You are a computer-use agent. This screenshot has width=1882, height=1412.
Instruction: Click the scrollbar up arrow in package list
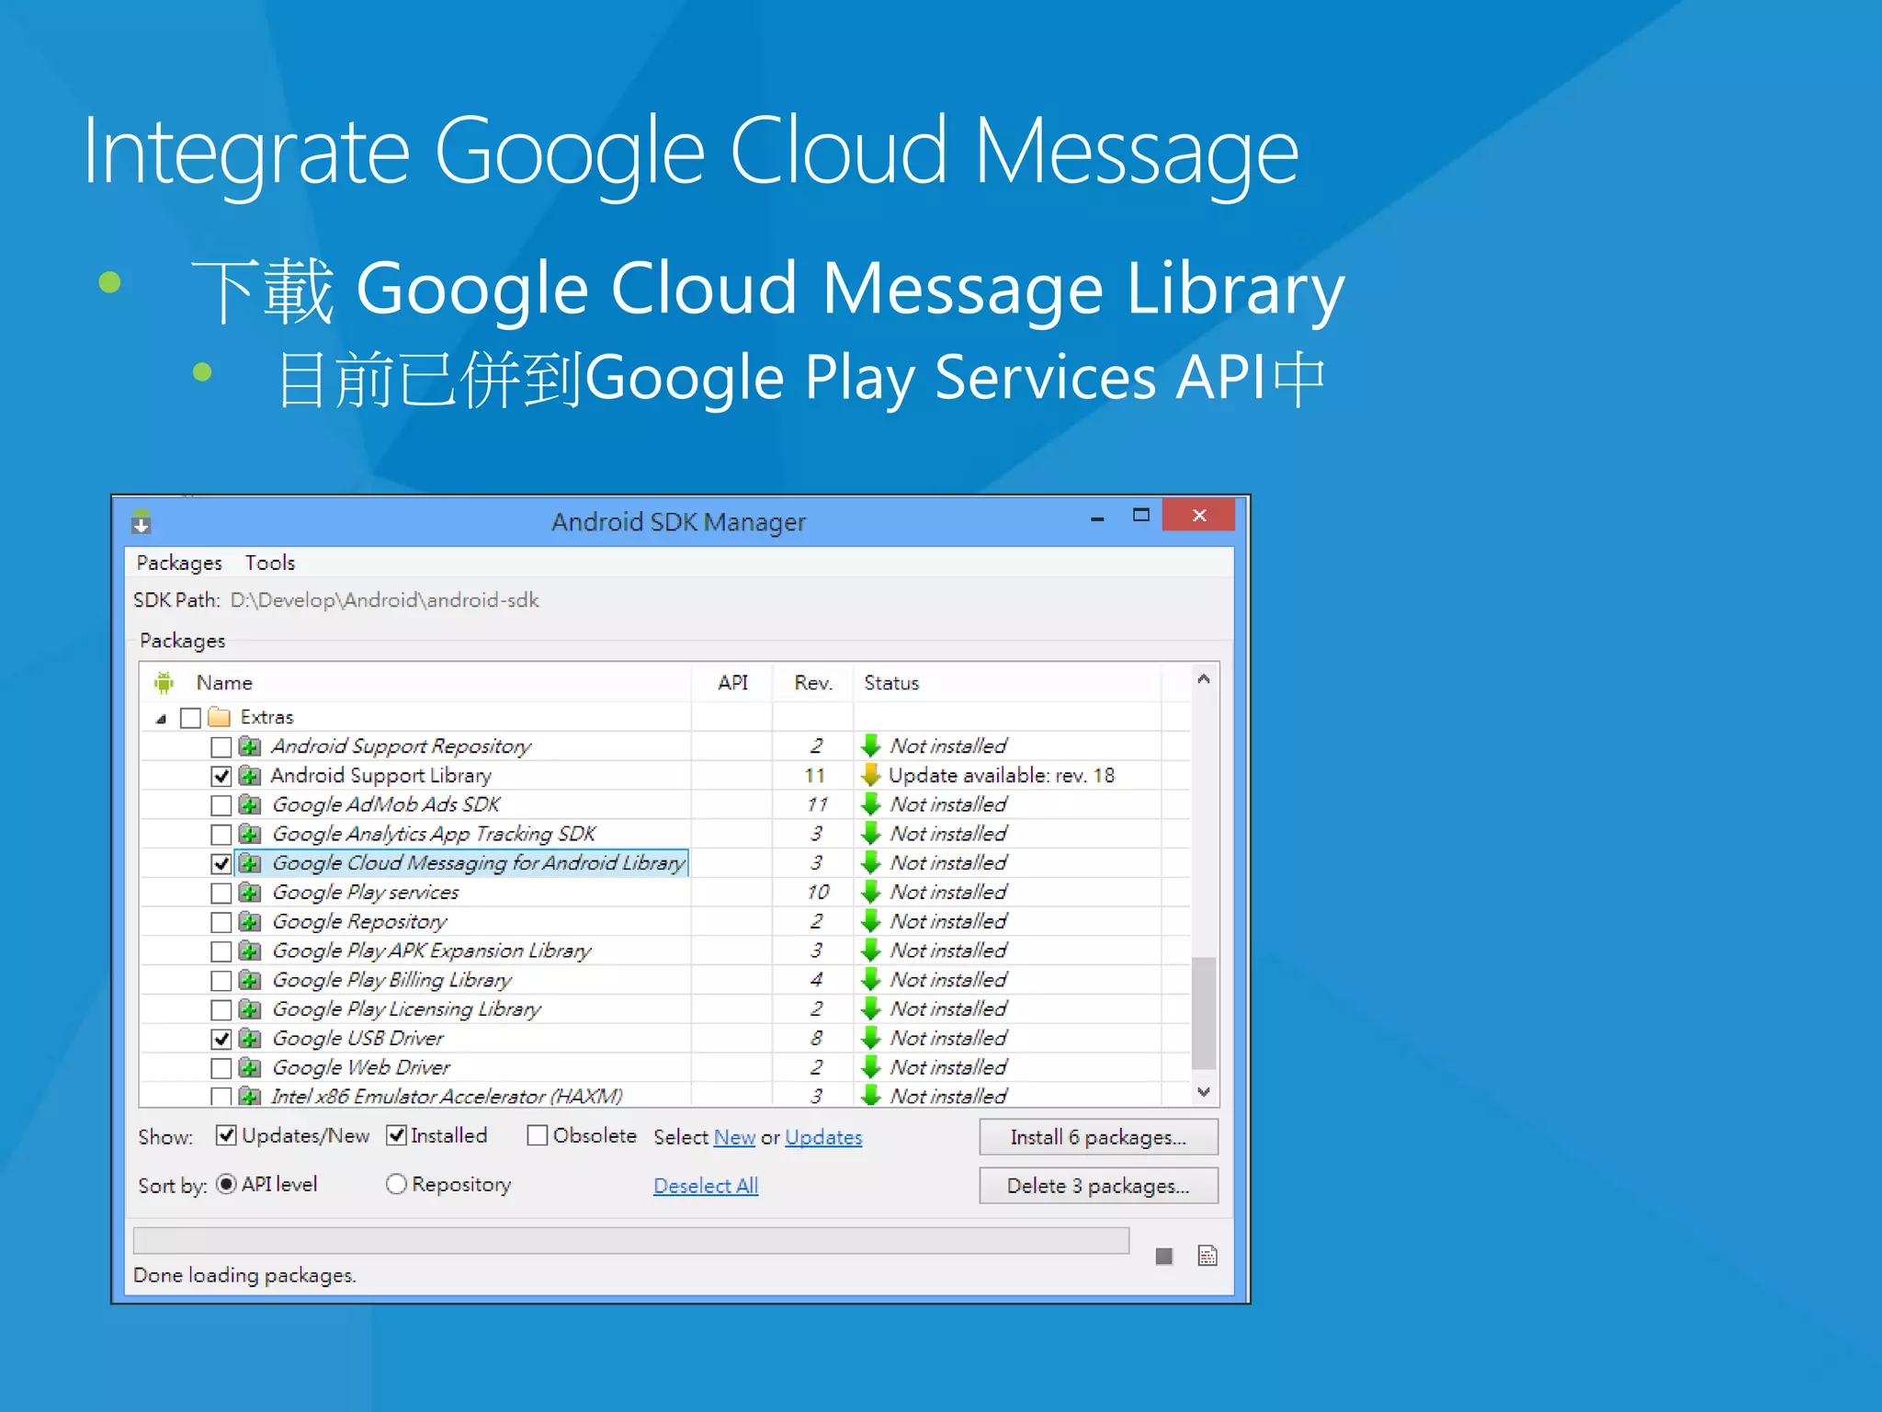pyautogui.click(x=1204, y=678)
